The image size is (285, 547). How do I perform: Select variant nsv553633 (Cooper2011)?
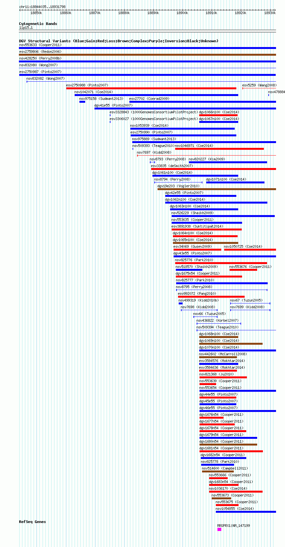40,45
